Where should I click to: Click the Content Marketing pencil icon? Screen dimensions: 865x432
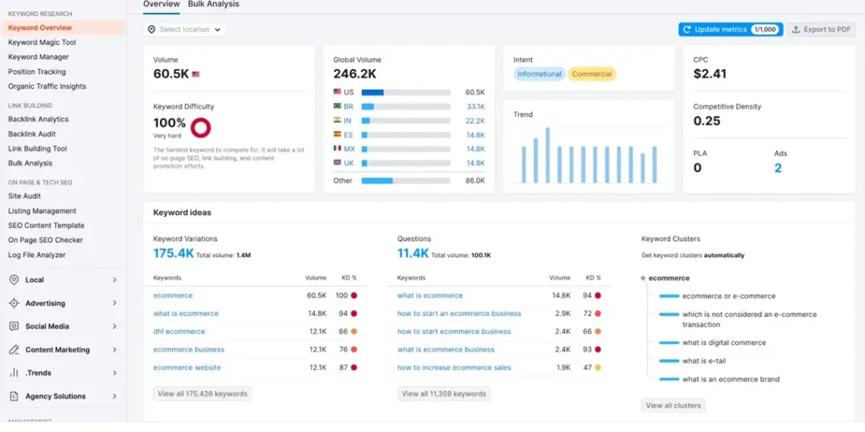click(x=14, y=350)
